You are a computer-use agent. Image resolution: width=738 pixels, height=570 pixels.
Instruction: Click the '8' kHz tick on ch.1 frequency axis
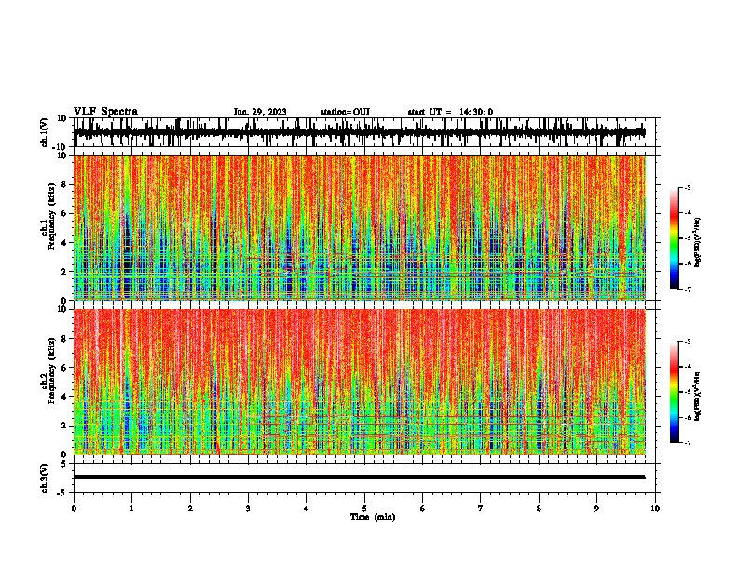pyautogui.click(x=64, y=184)
